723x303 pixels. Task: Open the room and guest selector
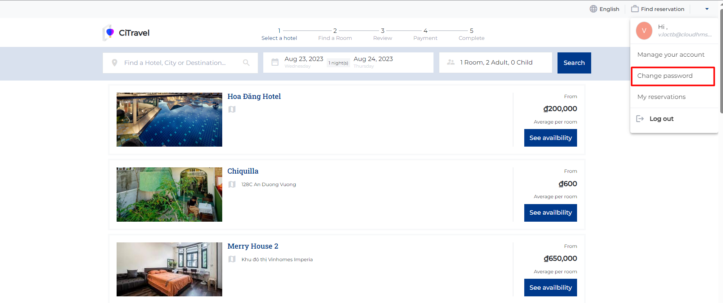point(496,63)
